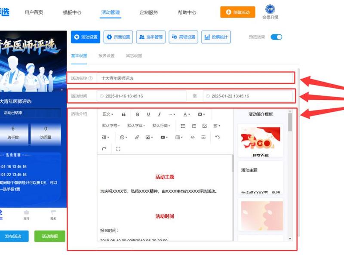
Task: Click the green 活动海报 button
Action: click(x=50, y=236)
